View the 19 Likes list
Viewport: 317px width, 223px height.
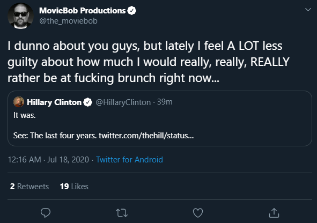74,187
